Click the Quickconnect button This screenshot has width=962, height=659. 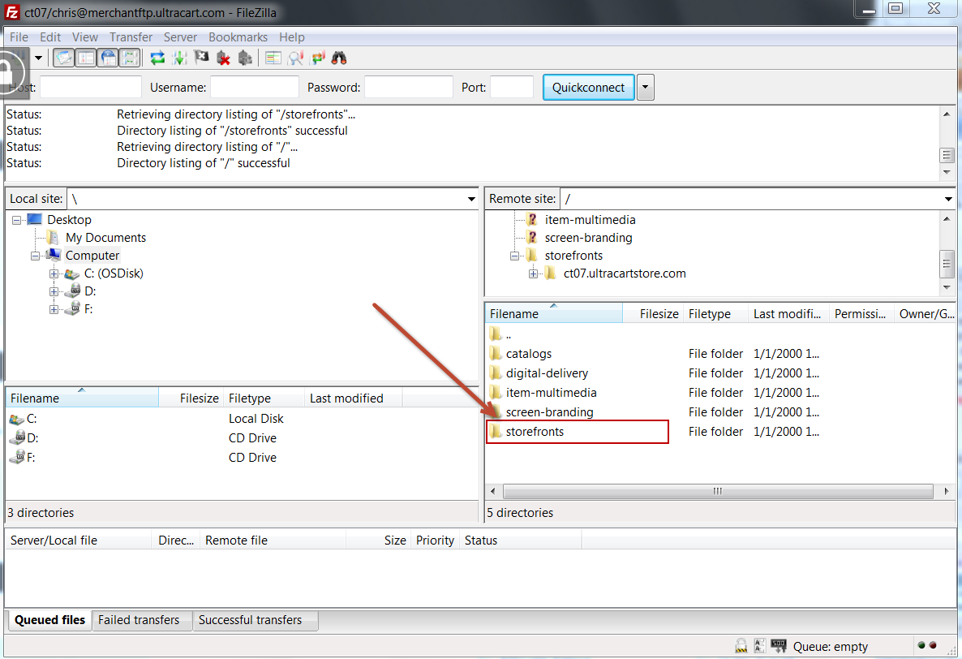(588, 87)
